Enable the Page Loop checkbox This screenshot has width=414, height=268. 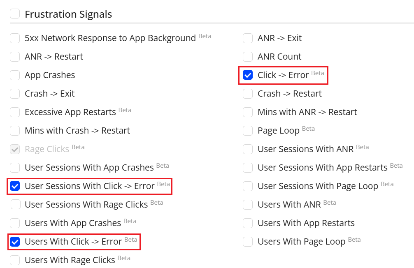(248, 131)
